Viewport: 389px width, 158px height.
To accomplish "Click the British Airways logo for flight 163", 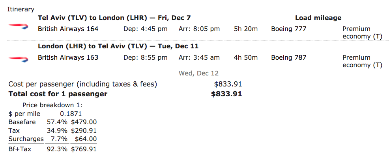I will coord(19,59).
